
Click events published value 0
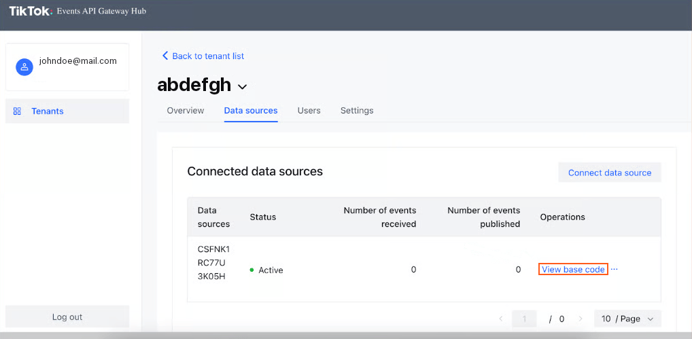click(x=518, y=269)
